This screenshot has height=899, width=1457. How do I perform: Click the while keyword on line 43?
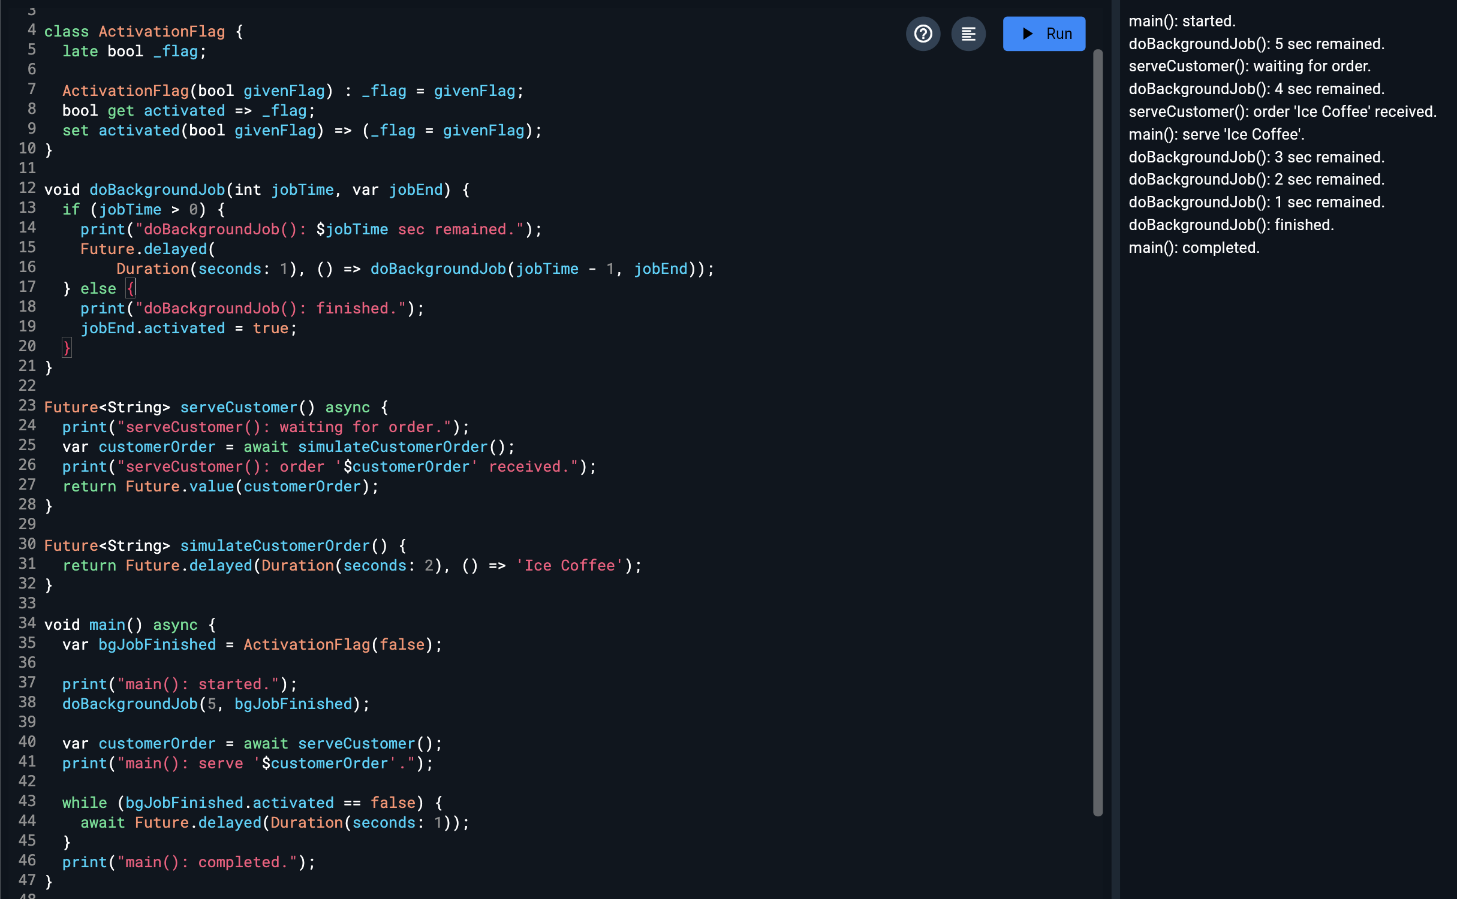click(85, 803)
